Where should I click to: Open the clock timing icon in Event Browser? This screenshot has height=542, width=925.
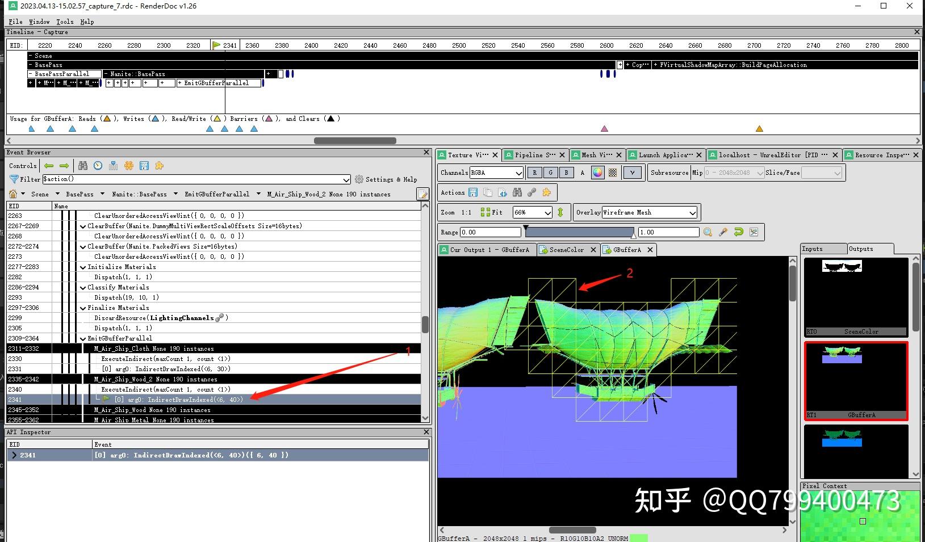tap(98, 166)
